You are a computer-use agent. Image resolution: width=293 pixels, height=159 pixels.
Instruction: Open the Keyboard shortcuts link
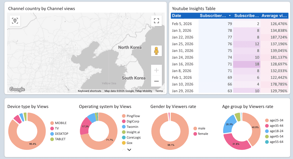(x=89, y=91)
